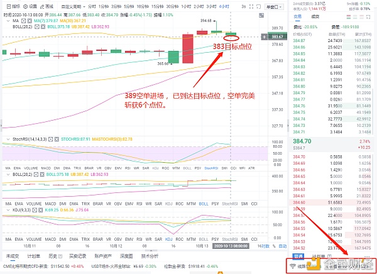The width and height of the screenshot is (377, 274).
Task: Enter fullscreen chart mode icon
Action: [251, 7]
